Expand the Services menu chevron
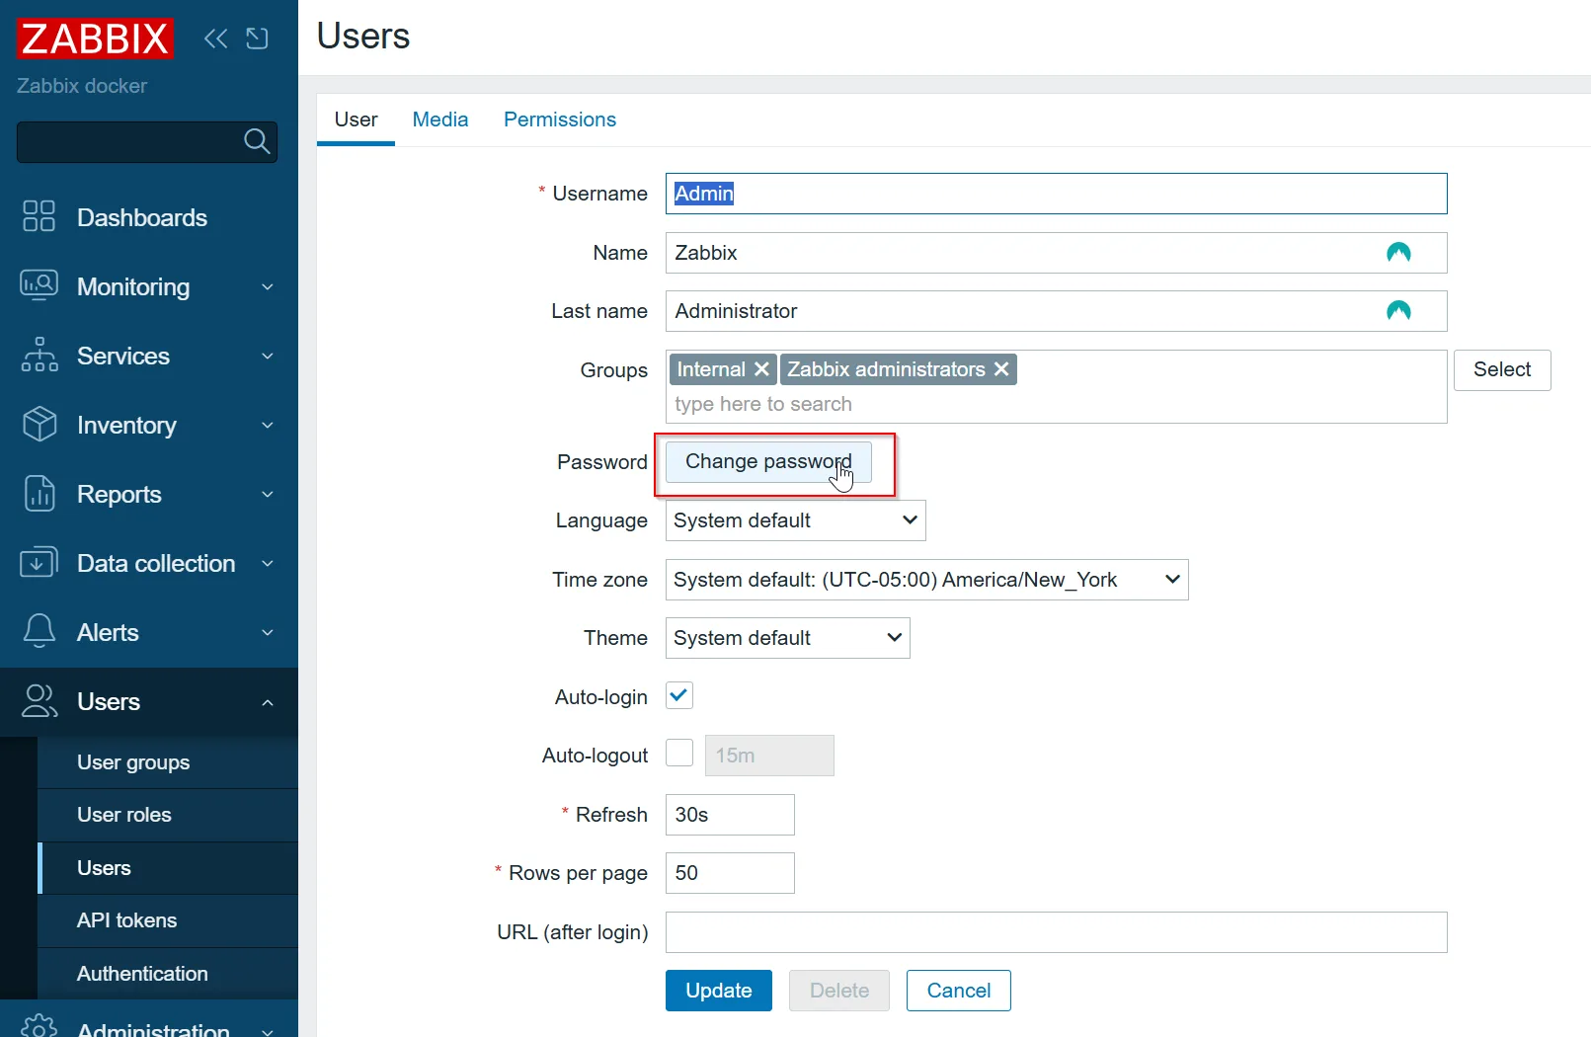Screen dimensions: 1591x1037 (268, 357)
